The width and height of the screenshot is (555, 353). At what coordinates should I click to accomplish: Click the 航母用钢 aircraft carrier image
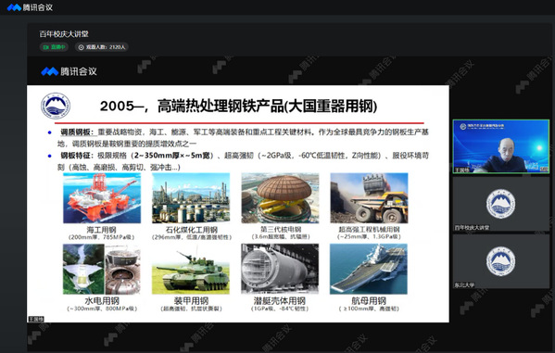(369, 269)
